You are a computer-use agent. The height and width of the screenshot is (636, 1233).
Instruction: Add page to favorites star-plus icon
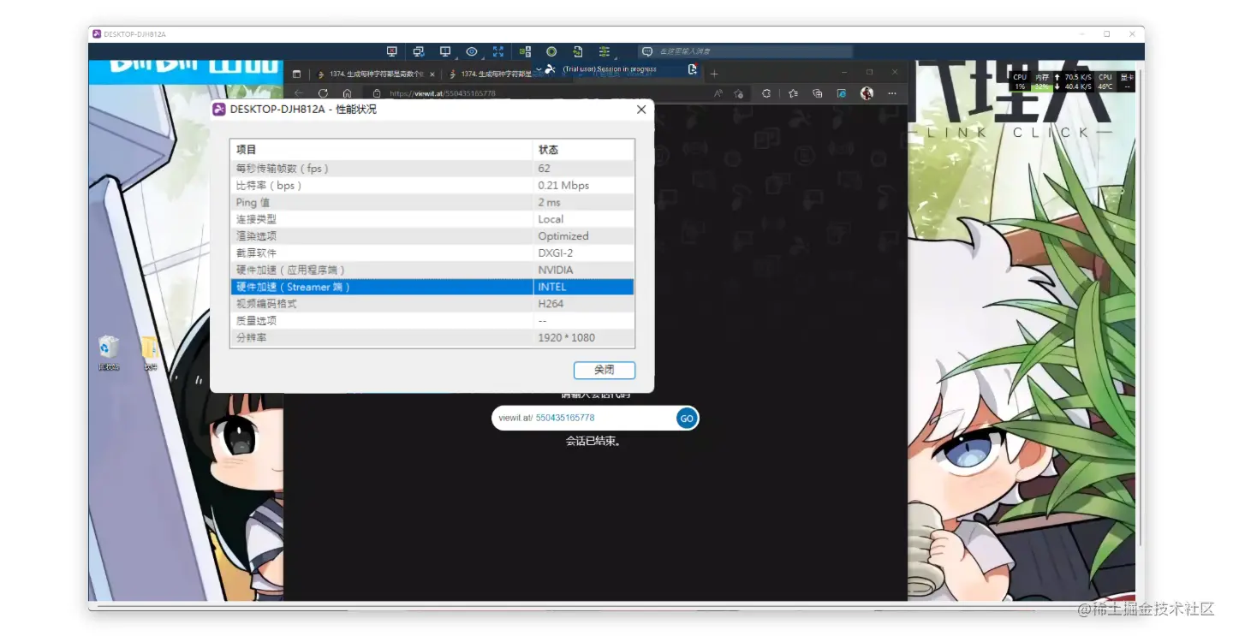click(739, 93)
